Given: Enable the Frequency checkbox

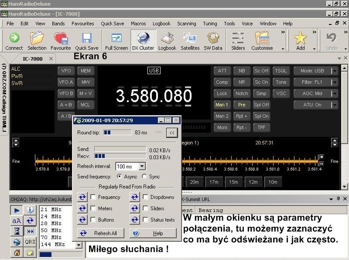Looking at the screenshot, I should 93,197.
